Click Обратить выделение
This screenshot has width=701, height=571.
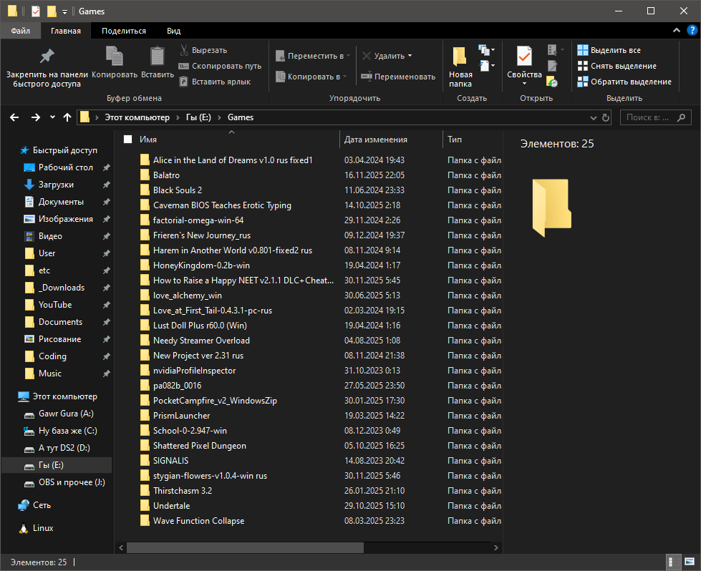click(624, 82)
